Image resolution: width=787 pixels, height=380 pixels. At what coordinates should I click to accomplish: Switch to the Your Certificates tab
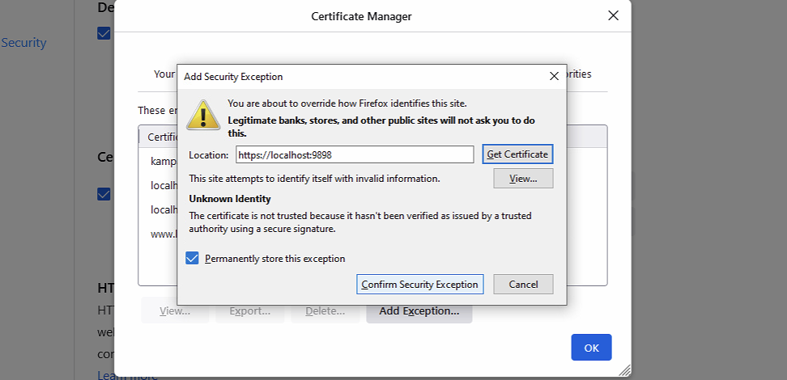point(164,74)
